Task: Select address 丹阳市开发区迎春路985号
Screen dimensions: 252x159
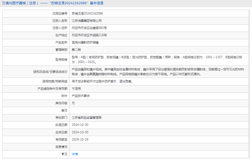Action: (x=89, y=28)
